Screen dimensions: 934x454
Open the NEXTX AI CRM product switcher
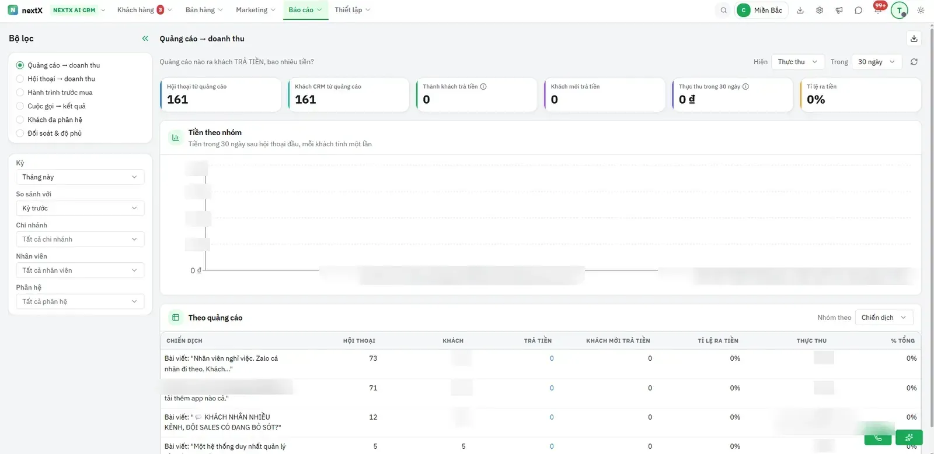pyautogui.click(x=79, y=10)
